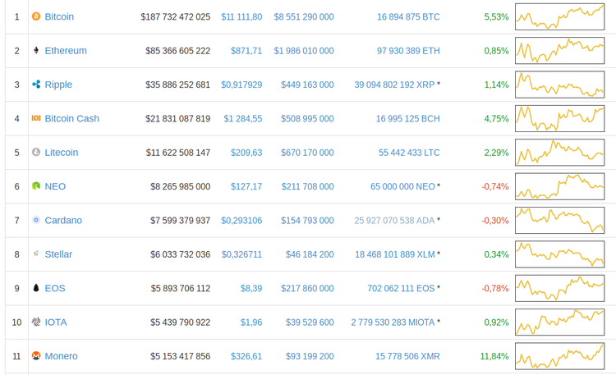Open the Ripple coin page link
Image resolution: width=616 pixels, height=375 pixels.
(58, 85)
